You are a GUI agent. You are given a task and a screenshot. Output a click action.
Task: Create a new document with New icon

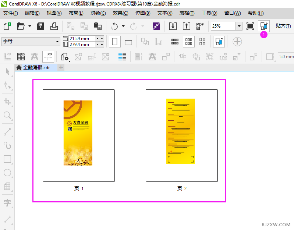pos(7,26)
